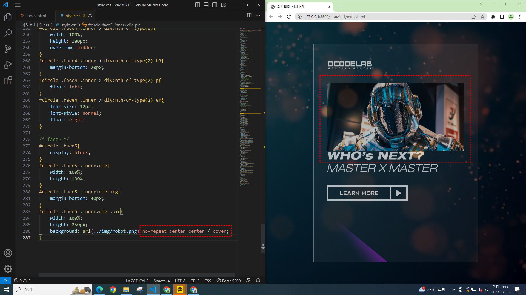Image resolution: width=526 pixels, height=295 pixels.
Task: Split the editor to the right
Action: (x=249, y=16)
